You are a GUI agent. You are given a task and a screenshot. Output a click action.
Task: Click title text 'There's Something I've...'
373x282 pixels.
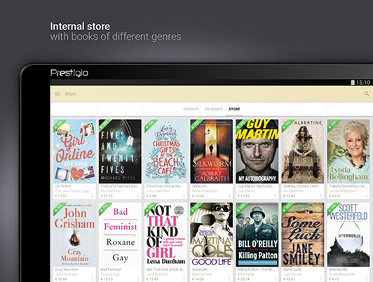348,186
